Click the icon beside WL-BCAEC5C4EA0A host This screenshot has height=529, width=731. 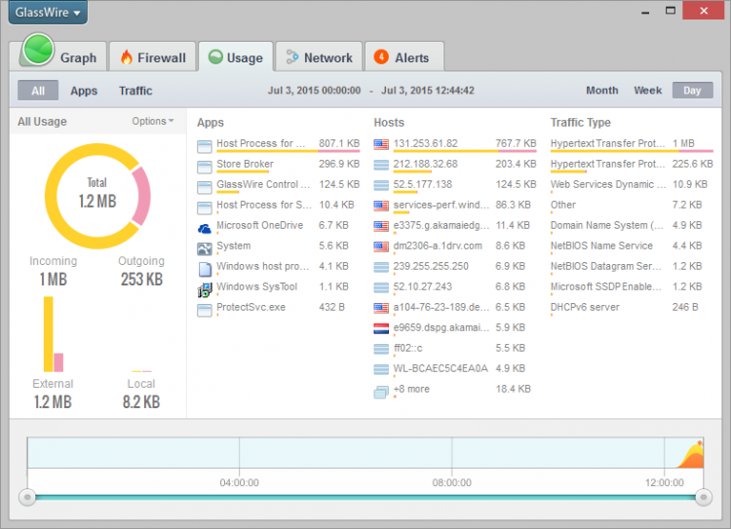coord(381,369)
